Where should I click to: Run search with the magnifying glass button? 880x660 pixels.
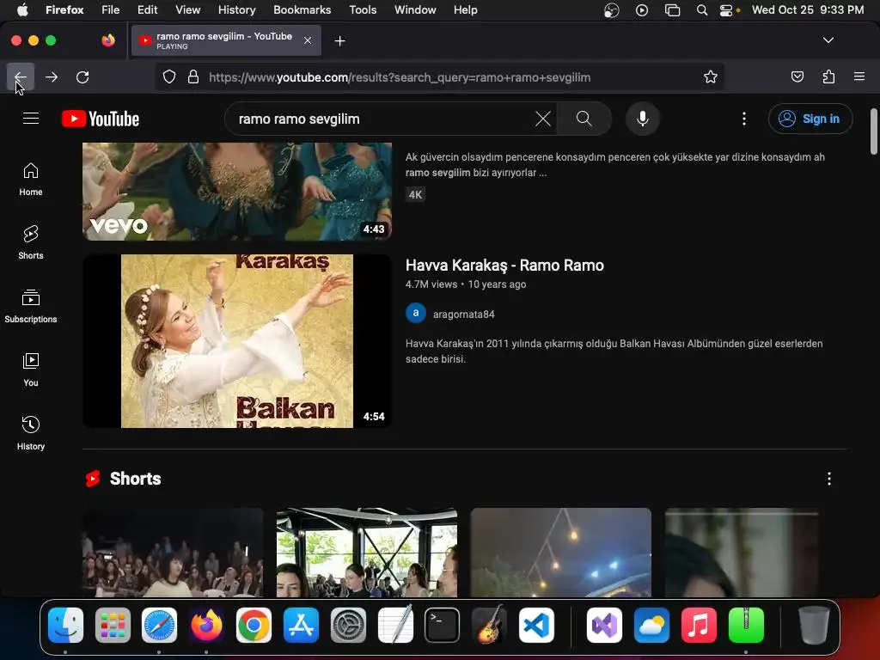click(584, 119)
